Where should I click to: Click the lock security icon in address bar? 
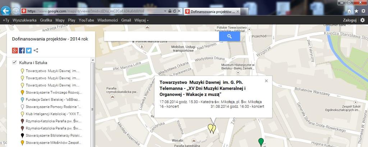click(x=170, y=11)
